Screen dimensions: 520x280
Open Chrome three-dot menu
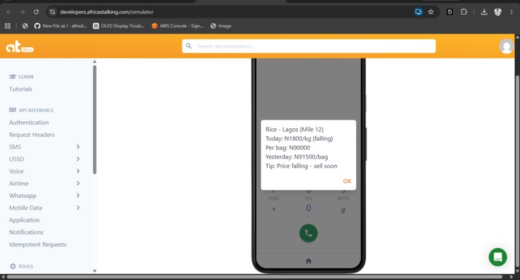tap(512, 12)
